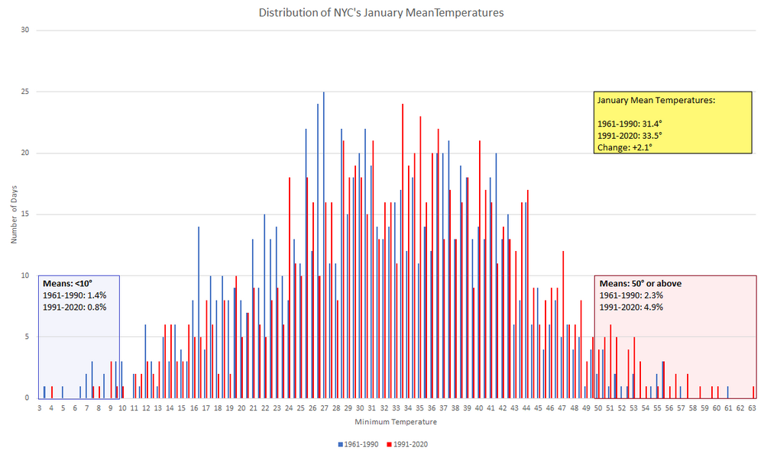Click the '10' tick label on the temperature axis
Screen dimensions: 764x454
coord(122,408)
